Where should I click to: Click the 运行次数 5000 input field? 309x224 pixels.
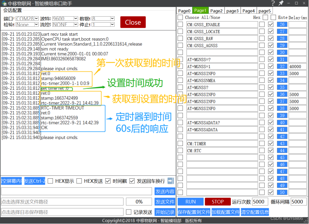pyautogui.click(x=260, y=202)
